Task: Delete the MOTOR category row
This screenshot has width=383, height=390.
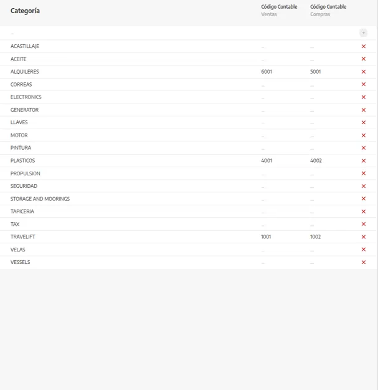Action: (x=364, y=135)
